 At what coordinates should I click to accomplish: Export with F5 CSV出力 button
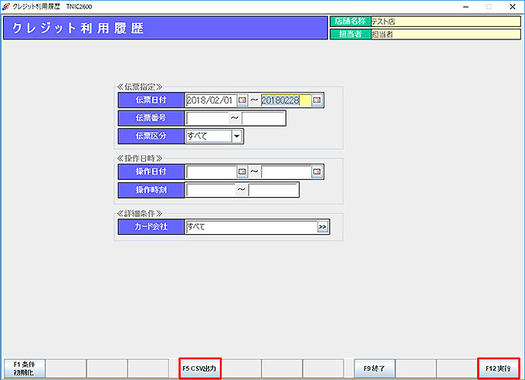(x=200, y=368)
